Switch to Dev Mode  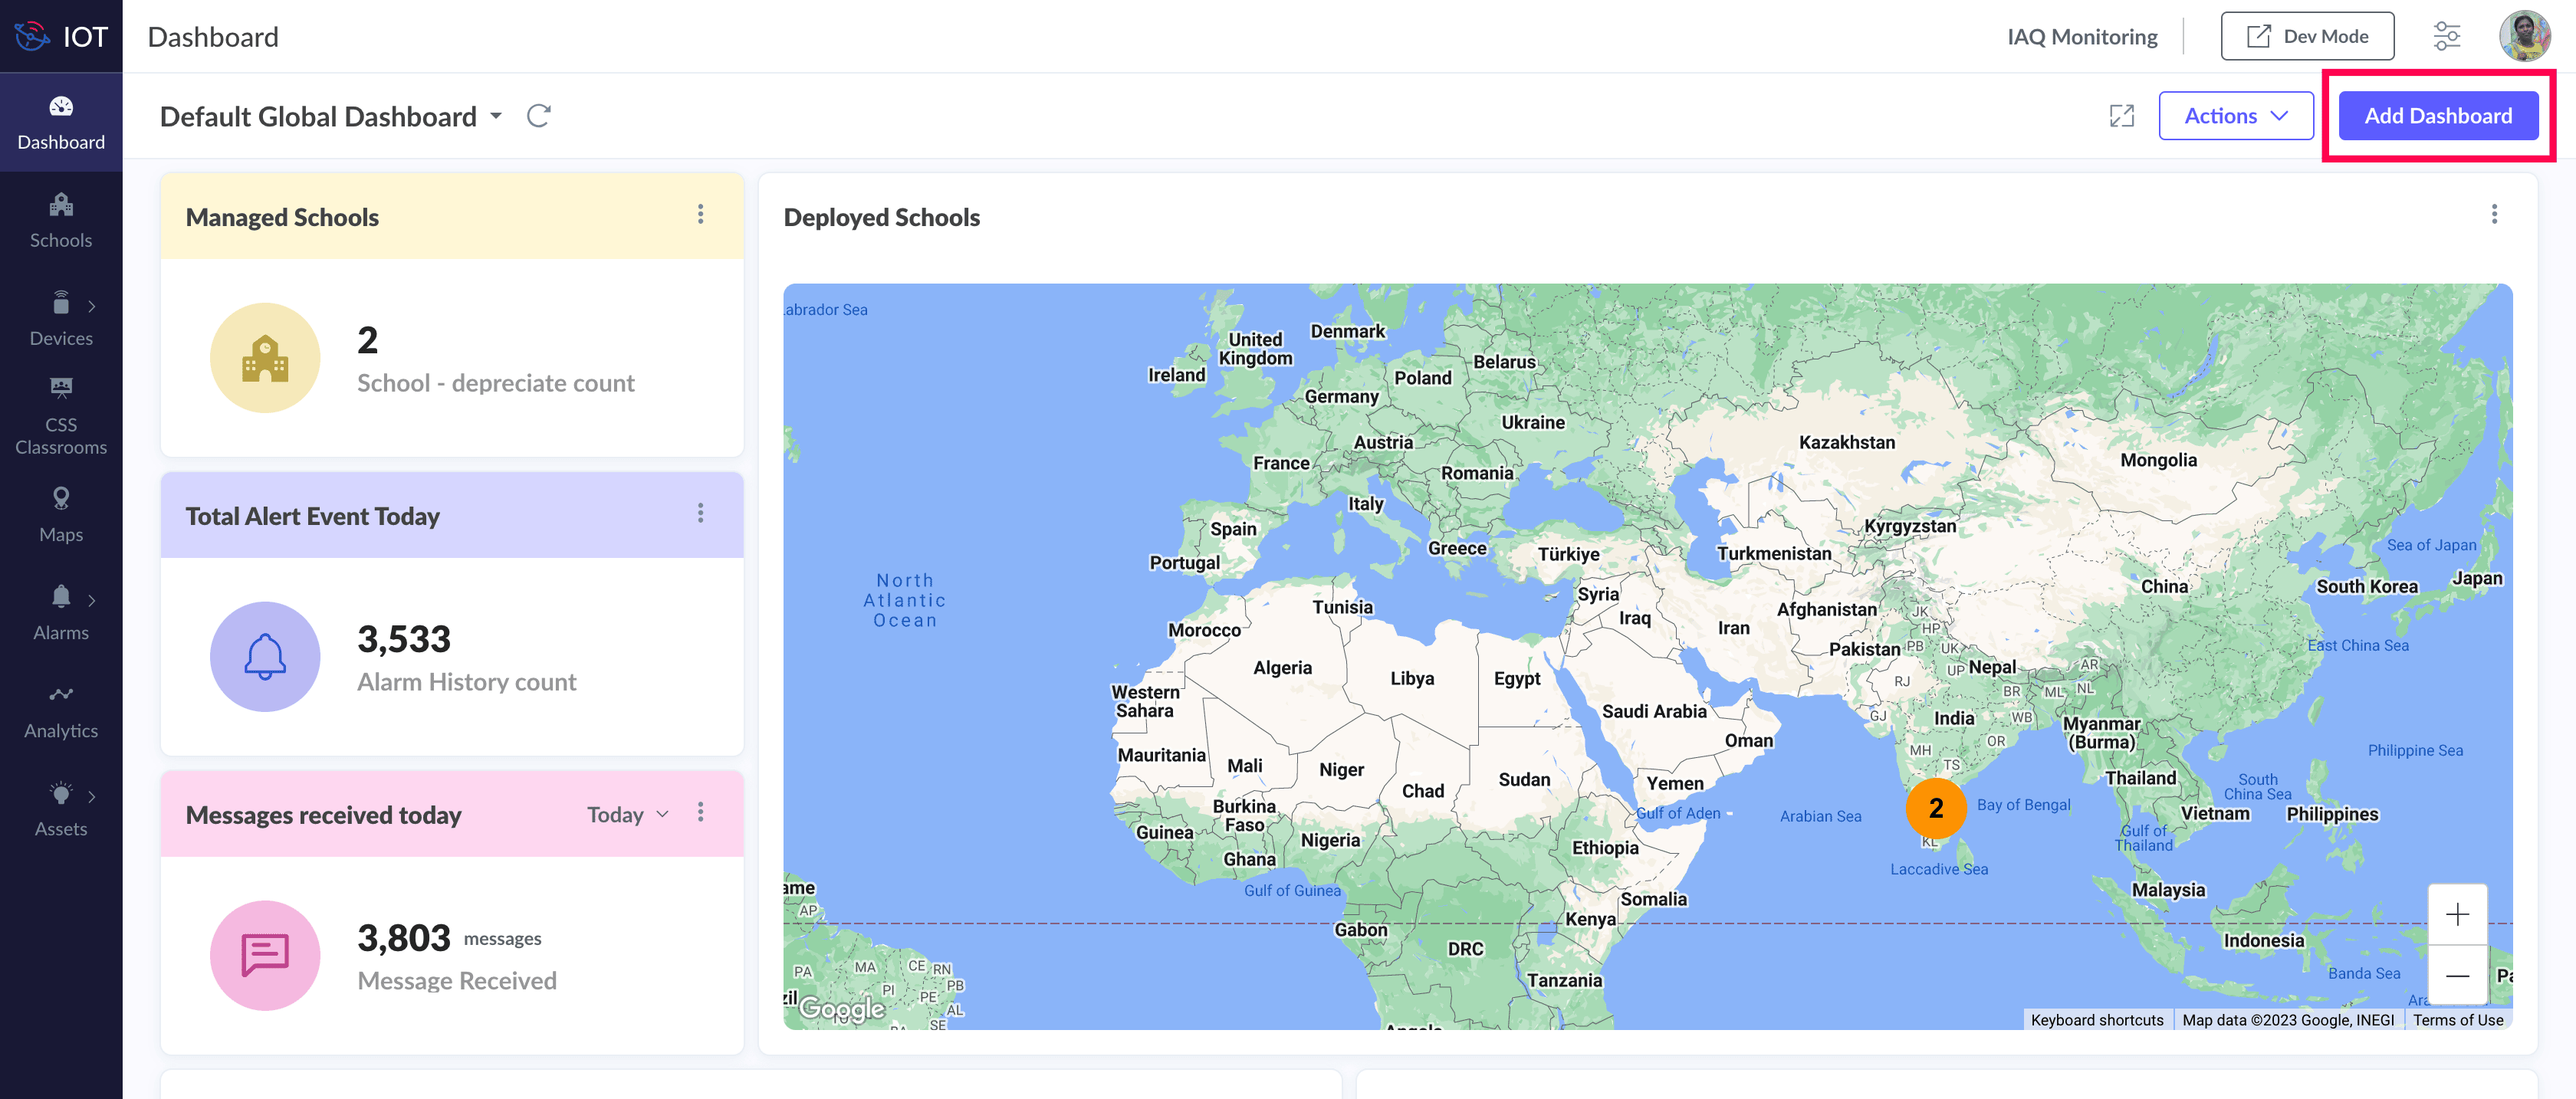tap(2306, 36)
